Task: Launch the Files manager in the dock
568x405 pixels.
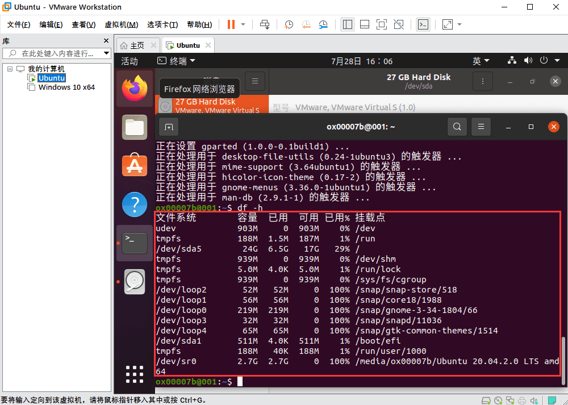Action: pos(135,127)
